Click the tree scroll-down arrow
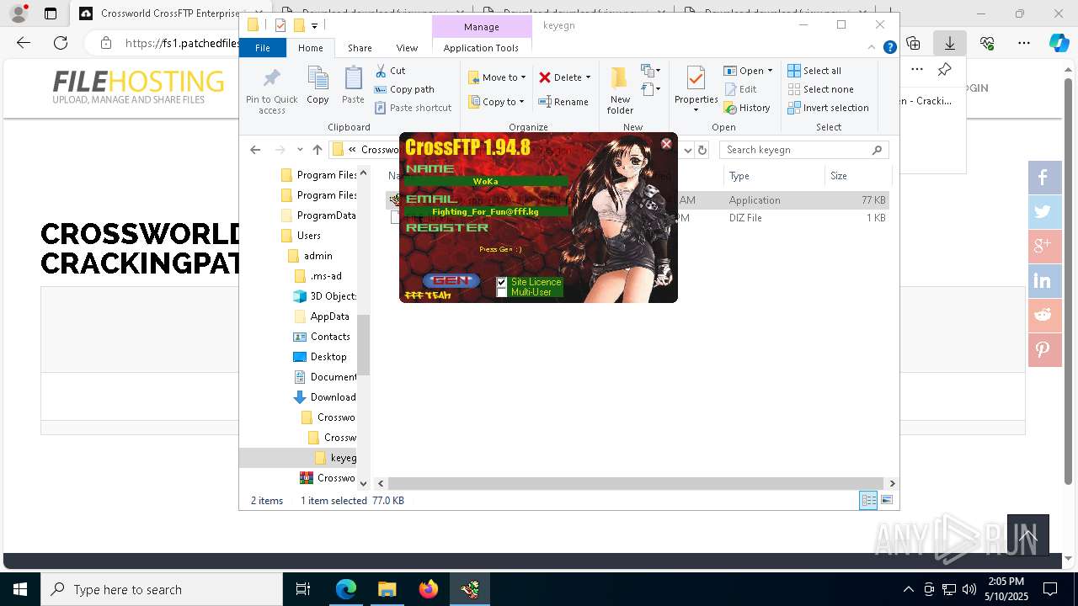 point(364,483)
